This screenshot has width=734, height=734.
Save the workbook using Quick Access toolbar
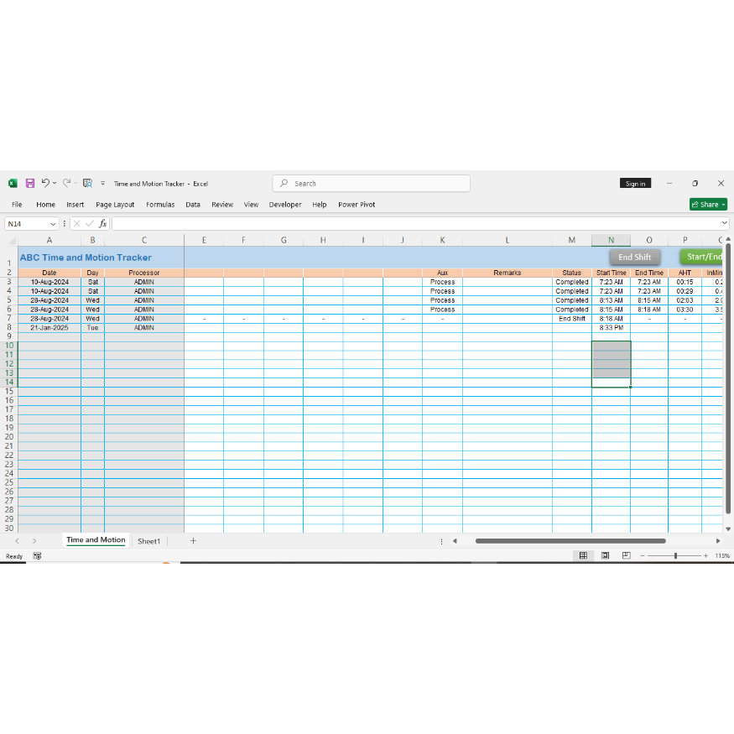(x=30, y=183)
